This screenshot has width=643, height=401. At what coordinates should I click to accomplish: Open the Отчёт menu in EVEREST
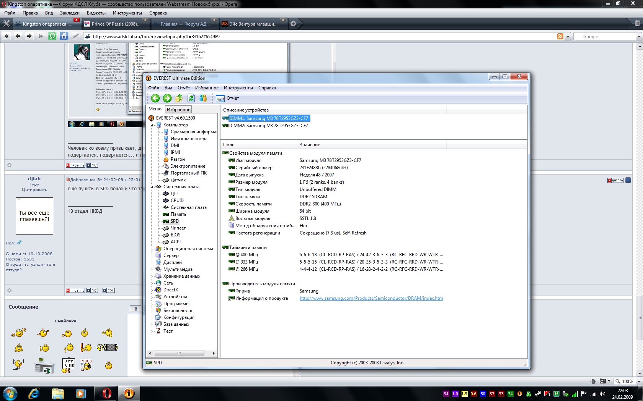pos(184,88)
